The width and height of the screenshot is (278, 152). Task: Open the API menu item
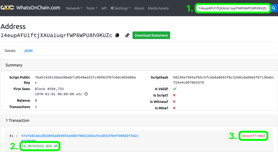[x=104, y=8]
